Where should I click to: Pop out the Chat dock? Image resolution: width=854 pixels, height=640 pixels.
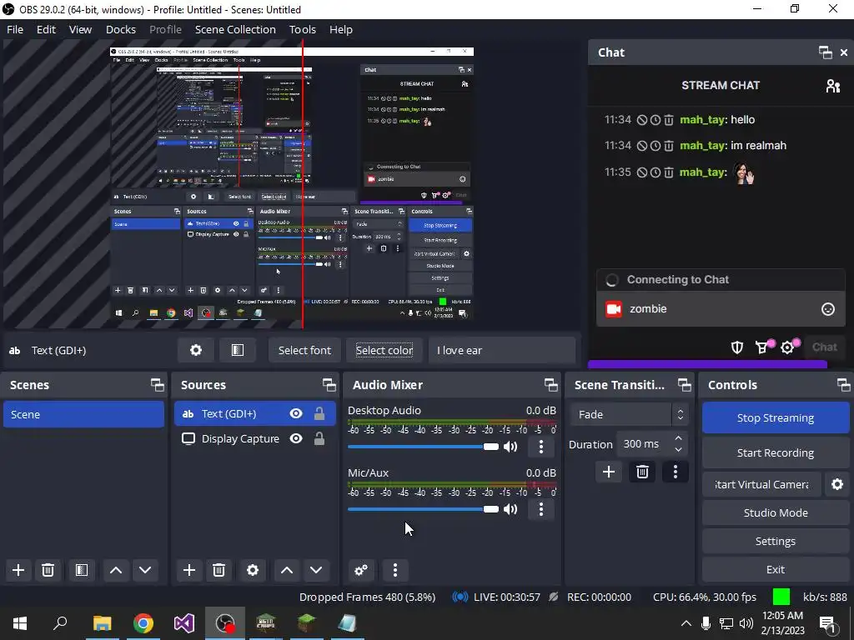[x=825, y=52]
